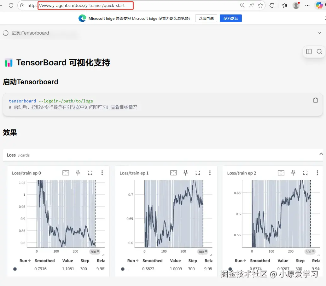Screen dimensions: 326x286
Task: Open the Copilot icon
Action: (x=319, y=5)
